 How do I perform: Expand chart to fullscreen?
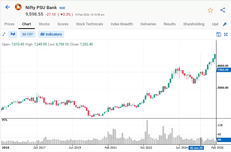(226, 34)
